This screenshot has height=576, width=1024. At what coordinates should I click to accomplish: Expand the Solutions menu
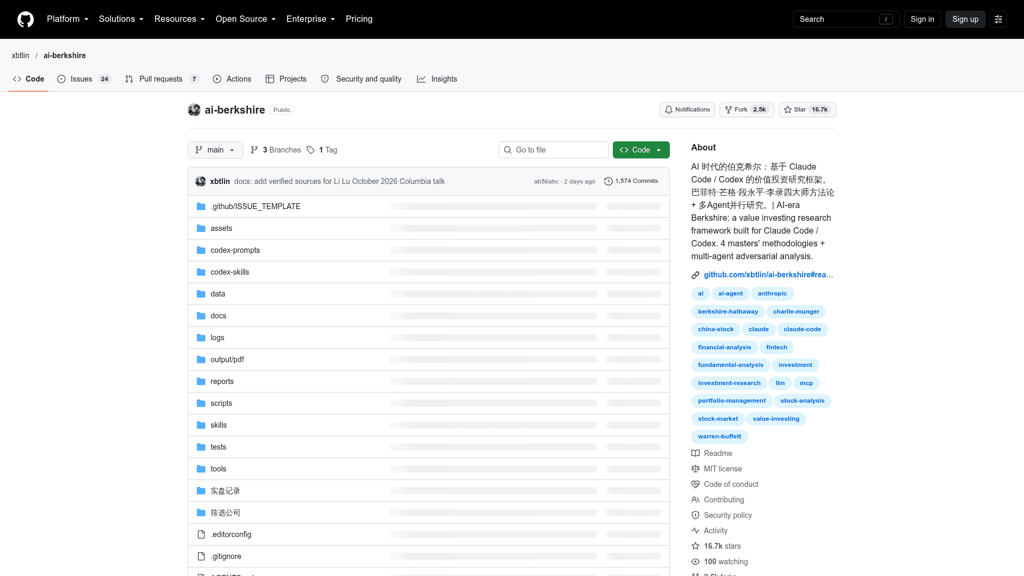(121, 19)
